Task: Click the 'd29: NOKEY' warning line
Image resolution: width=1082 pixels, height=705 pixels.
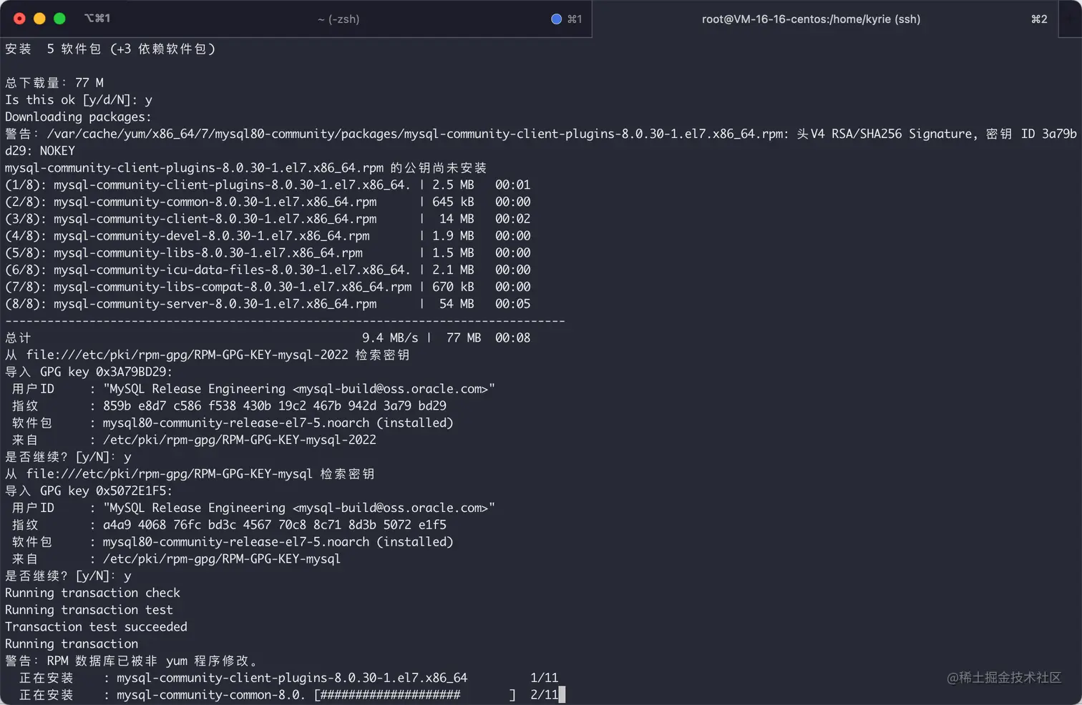Action: coord(40,151)
